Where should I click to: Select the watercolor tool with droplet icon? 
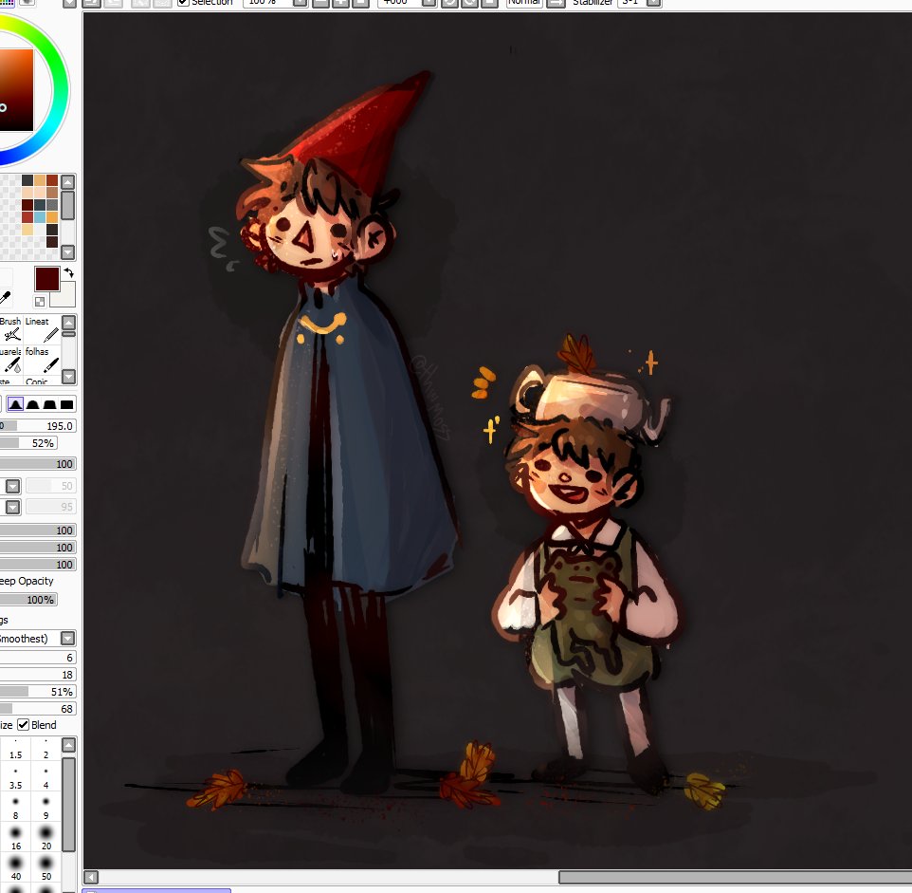[10, 360]
